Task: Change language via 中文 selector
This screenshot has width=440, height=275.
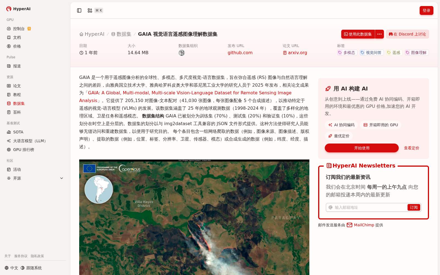Action: 11,268
